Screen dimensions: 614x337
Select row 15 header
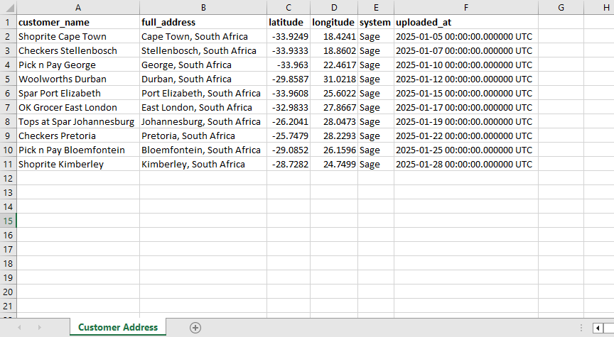[9, 221]
